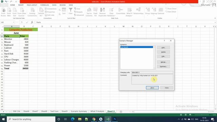Click the formula bar input
Image resolution: width=217 pixels, height=122 pixels.
pos(125,22)
